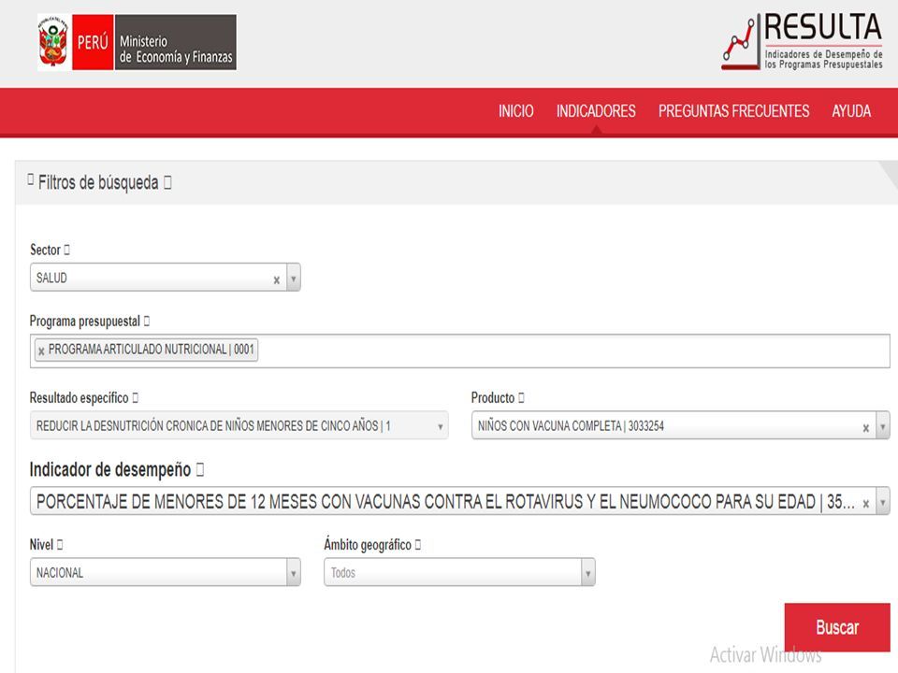Open the Producto dropdown arrow
898x673 pixels.
pyautogui.click(x=882, y=426)
